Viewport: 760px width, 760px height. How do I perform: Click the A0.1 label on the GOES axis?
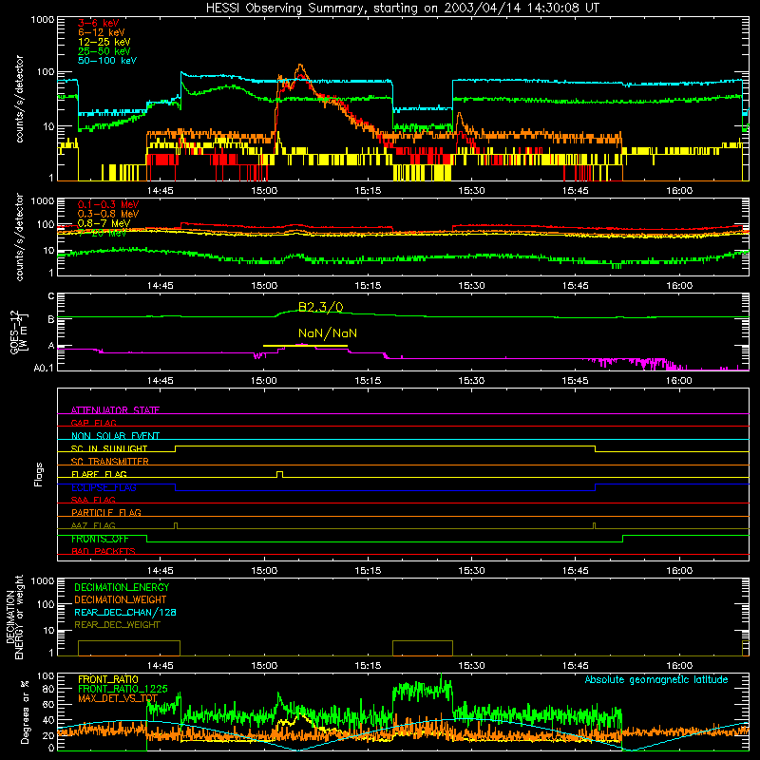[x=44, y=369]
